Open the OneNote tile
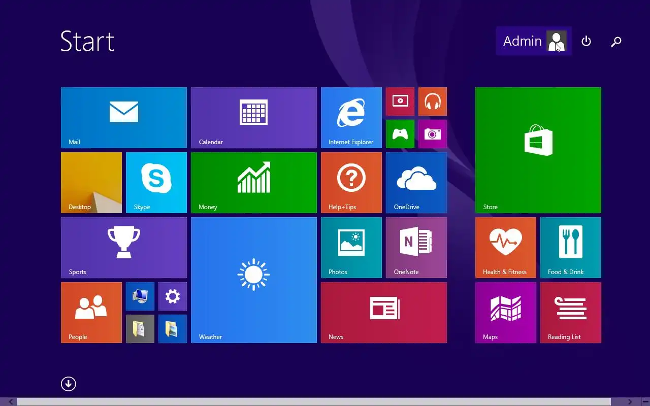 416,248
